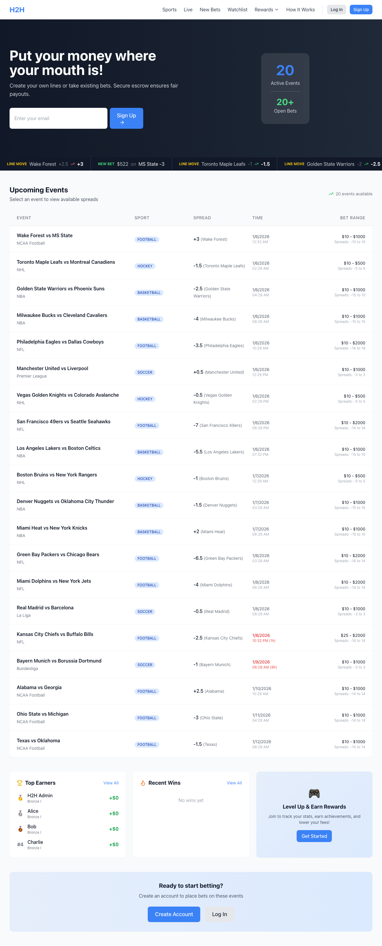Screen dimensions: 382x946
Task: Click View All for Recent Wins
Action: [x=234, y=783]
